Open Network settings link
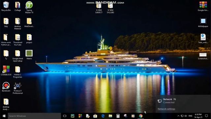211x119 pixels. tap(166, 109)
